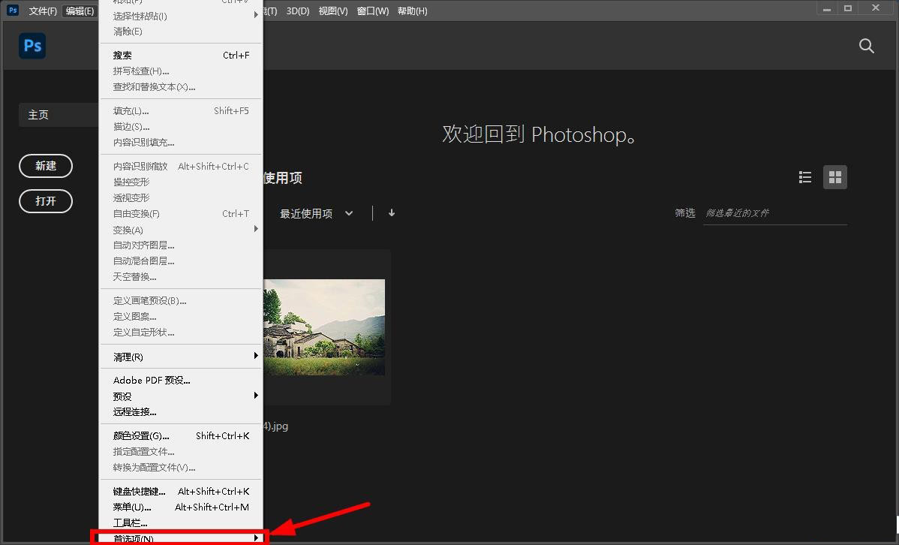Click the 打开 button
The width and height of the screenshot is (899, 545).
point(46,201)
